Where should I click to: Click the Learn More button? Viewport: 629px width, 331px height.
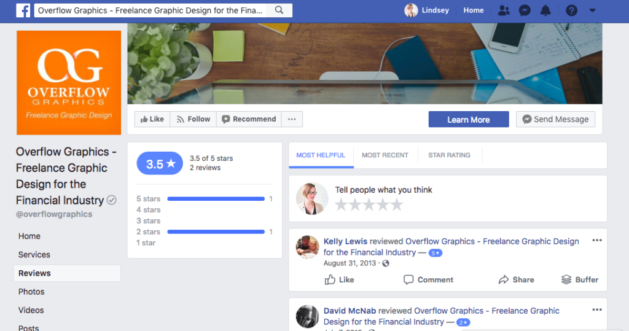(469, 120)
